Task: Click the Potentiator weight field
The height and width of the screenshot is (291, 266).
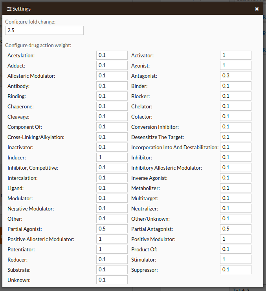Action: pos(112,249)
